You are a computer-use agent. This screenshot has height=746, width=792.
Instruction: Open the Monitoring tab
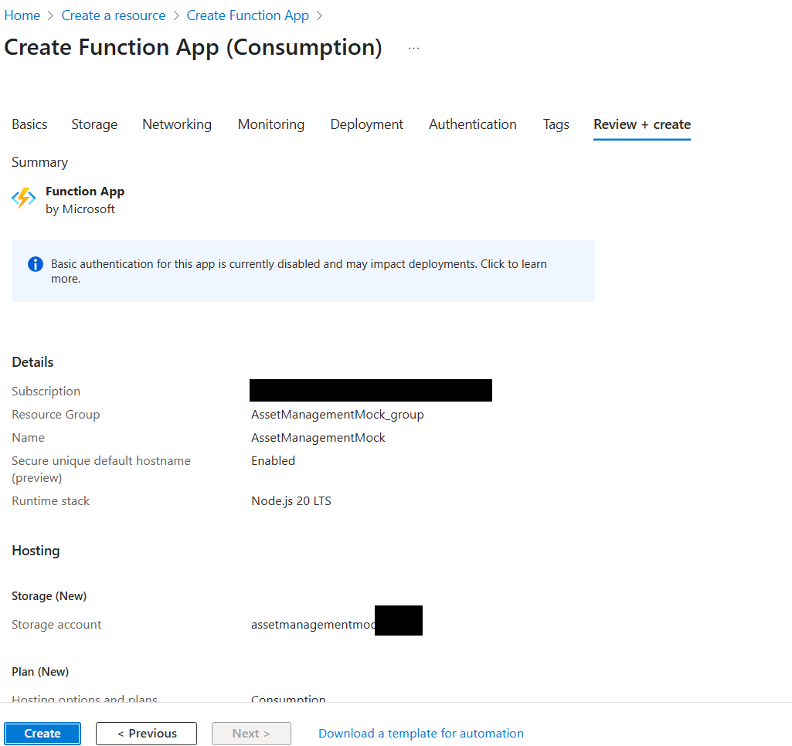pos(270,124)
